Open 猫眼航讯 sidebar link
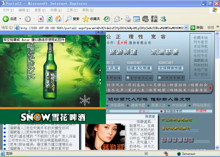 tap(200, 60)
